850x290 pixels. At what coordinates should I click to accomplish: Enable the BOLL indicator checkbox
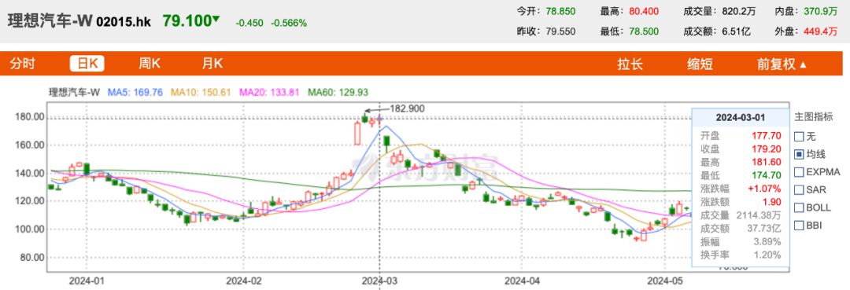tap(799, 207)
